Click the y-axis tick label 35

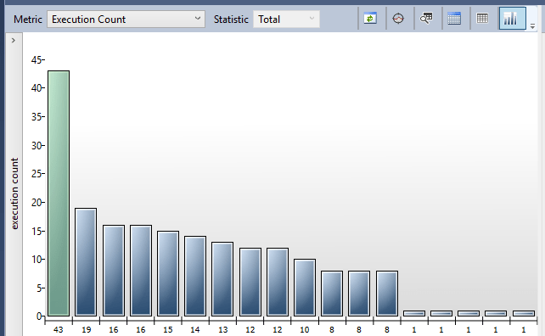[x=37, y=117]
